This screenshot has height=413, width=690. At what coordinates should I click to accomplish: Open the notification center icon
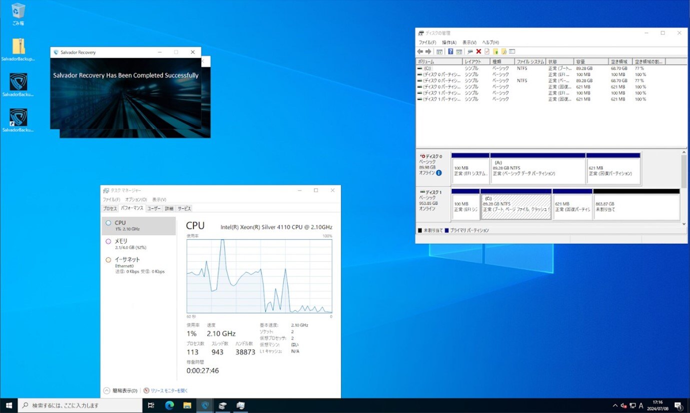678,405
